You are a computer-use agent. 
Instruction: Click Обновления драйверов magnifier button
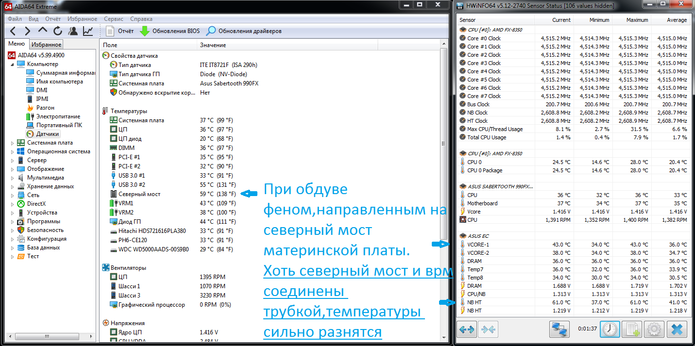(x=244, y=31)
